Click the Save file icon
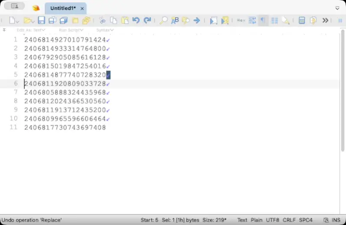 pos(41,20)
